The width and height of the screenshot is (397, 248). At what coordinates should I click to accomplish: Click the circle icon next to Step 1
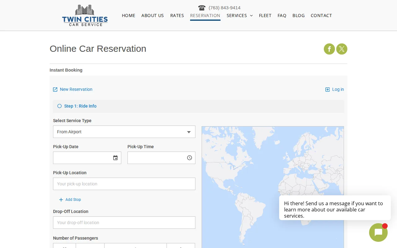click(60, 106)
